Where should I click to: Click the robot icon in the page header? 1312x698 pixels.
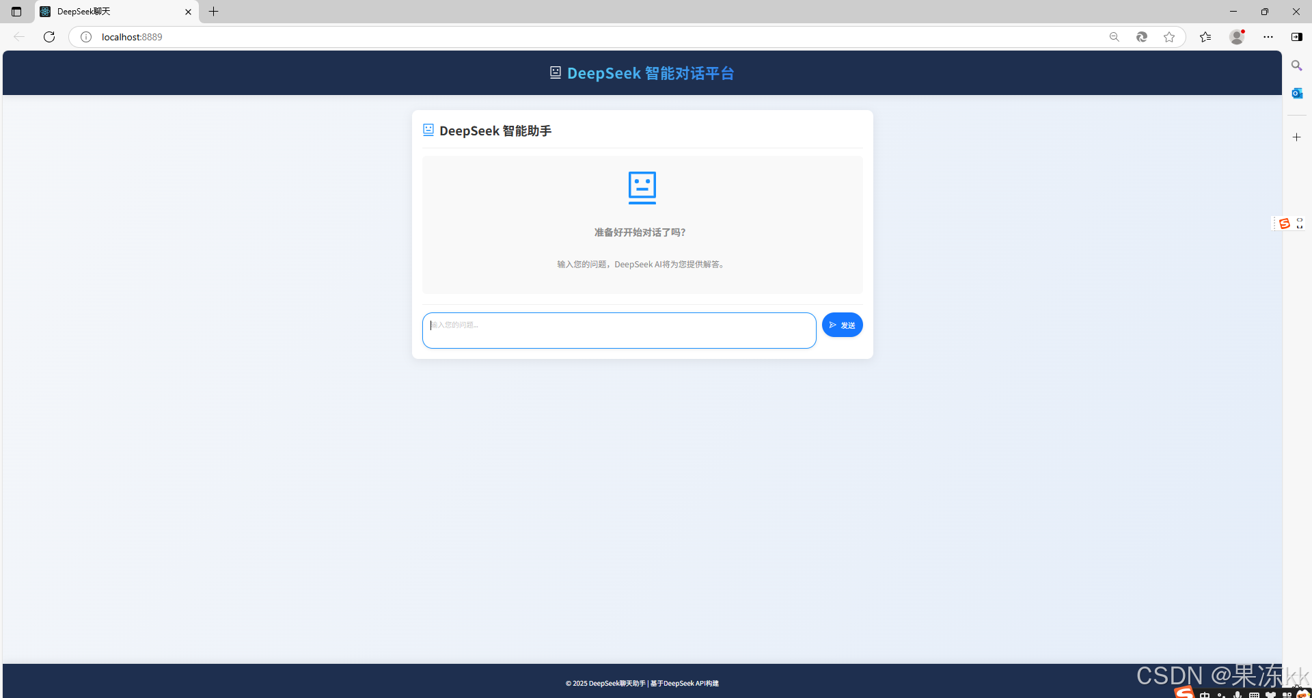(x=556, y=72)
